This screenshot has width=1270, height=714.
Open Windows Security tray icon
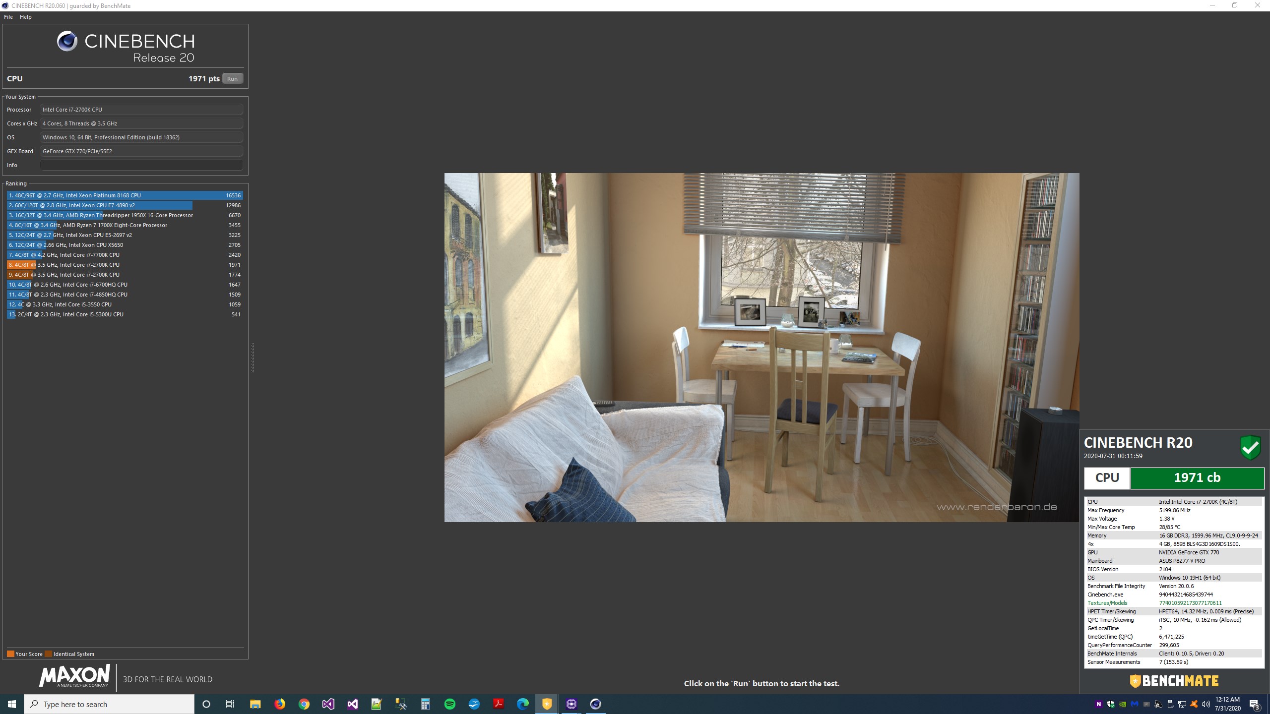pyautogui.click(x=1111, y=704)
